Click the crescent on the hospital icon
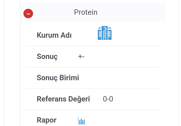Screen dimensions: 181x126 tap(105, 29)
